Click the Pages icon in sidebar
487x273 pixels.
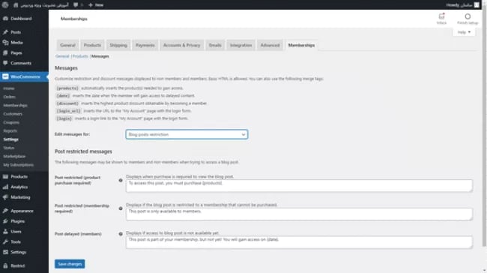[x=5, y=52]
